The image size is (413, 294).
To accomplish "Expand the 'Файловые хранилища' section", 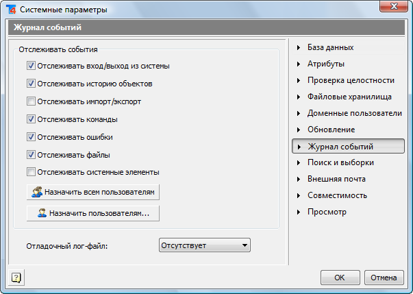I will click(348, 97).
